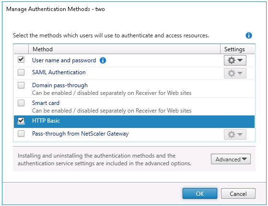Click the info icon beside the instruction text
Screen dimensions: 268x206
249,35
